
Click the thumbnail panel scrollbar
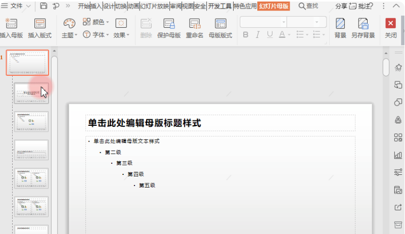click(54, 145)
